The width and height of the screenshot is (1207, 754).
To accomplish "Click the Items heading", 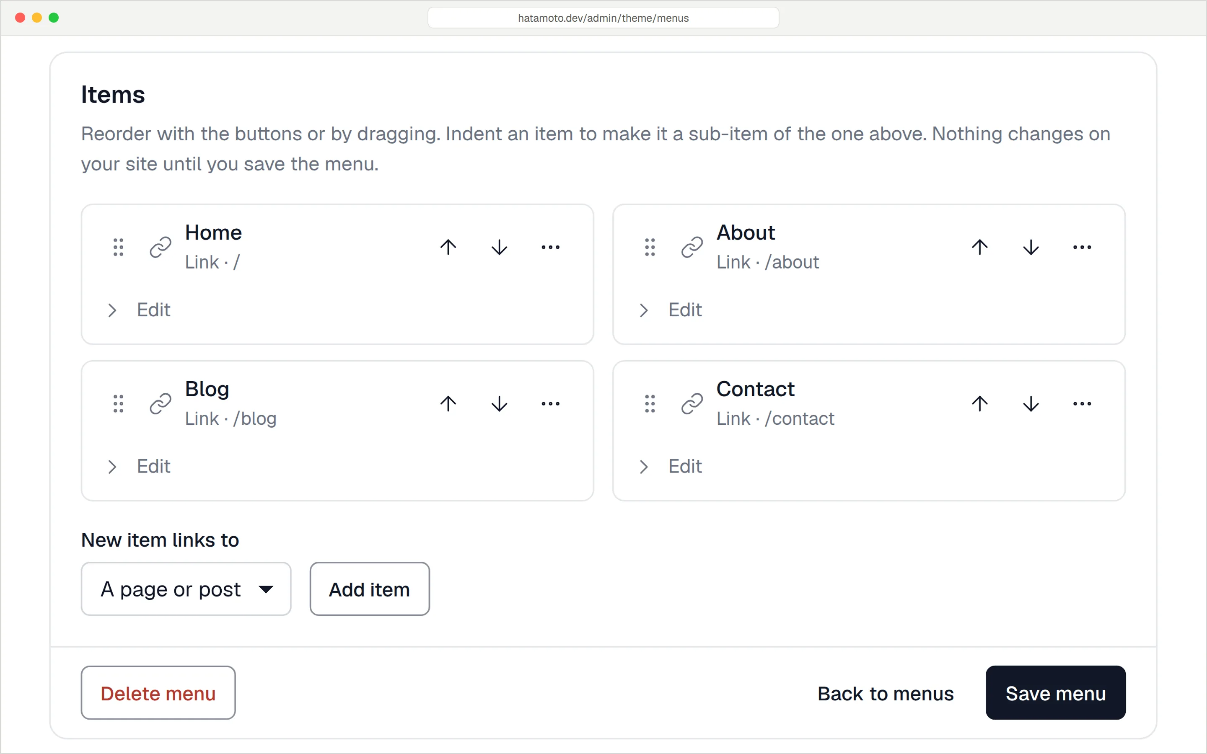I will point(113,95).
